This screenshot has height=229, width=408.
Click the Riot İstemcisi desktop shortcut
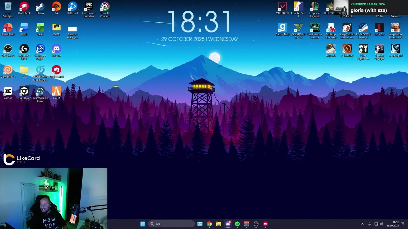[56, 72]
